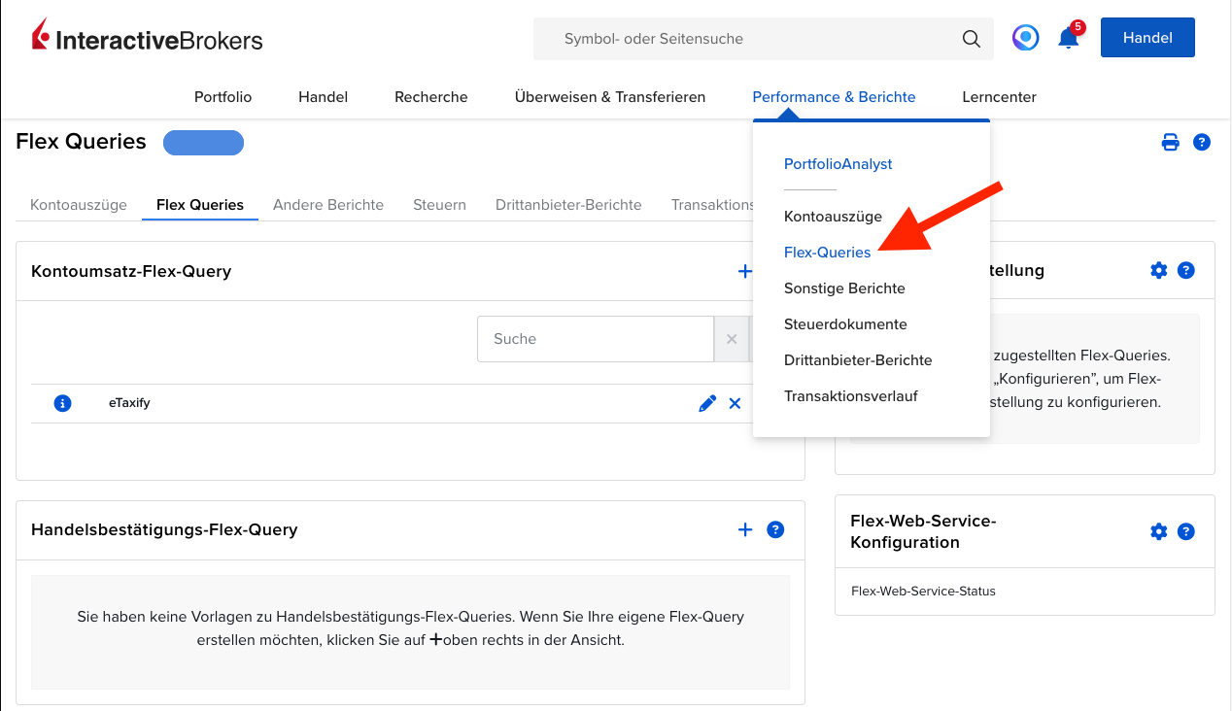
Task: Edit the eTaxify query with pencil icon
Action: pos(706,403)
